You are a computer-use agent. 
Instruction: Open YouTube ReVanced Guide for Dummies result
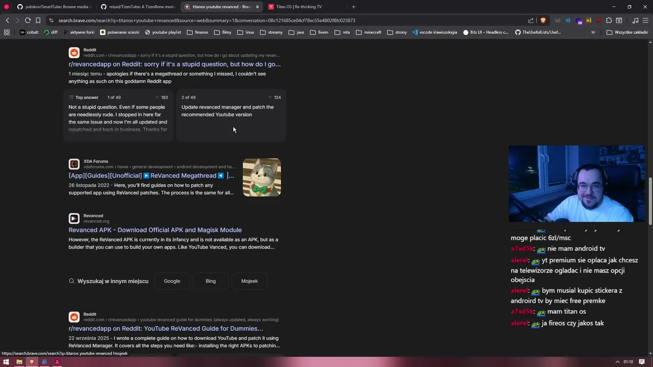tap(166, 329)
